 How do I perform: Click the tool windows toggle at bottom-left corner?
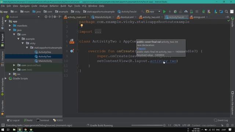coord(3,125)
